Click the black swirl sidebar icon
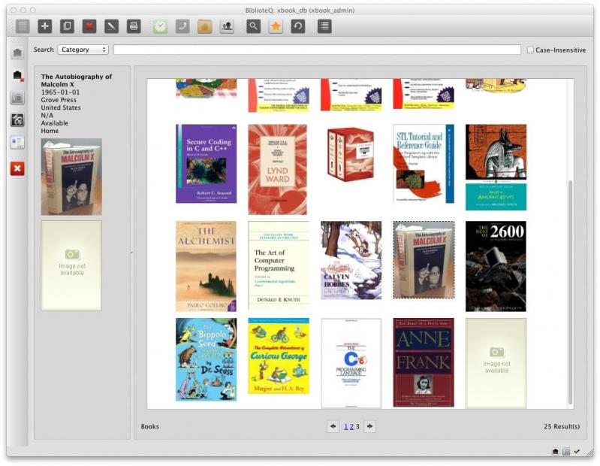The image size is (600, 466). (x=17, y=120)
